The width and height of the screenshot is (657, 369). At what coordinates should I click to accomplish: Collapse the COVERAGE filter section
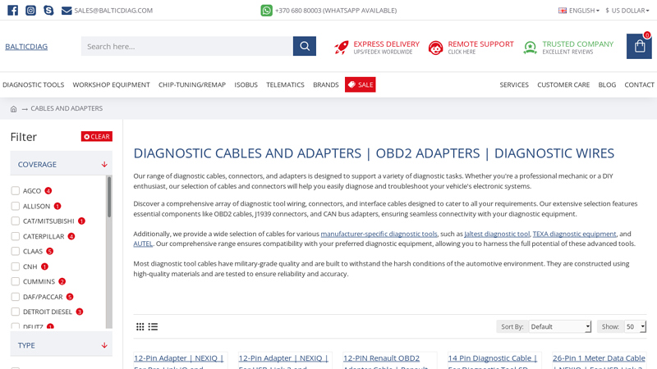[x=61, y=164]
